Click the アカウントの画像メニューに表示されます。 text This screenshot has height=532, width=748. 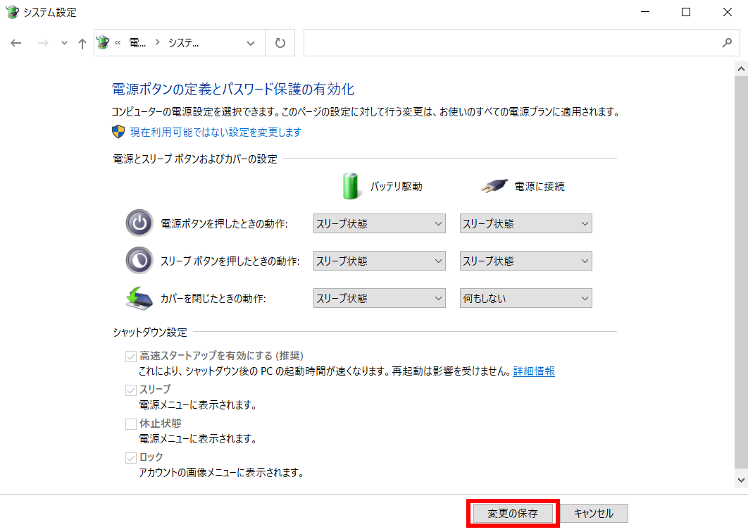[x=221, y=473]
